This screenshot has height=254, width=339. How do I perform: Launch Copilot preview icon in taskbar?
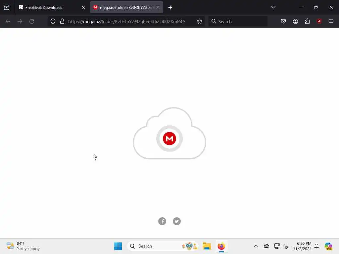click(x=328, y=246)
